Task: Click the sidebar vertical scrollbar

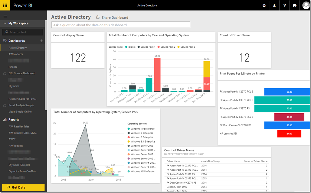Action: click(x=46, y=65)
